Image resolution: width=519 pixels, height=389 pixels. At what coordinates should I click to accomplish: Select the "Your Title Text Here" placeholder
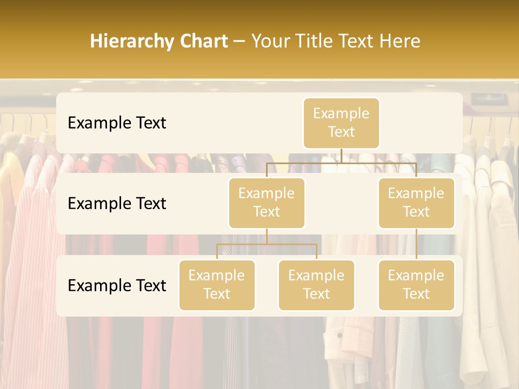(336, 41)
